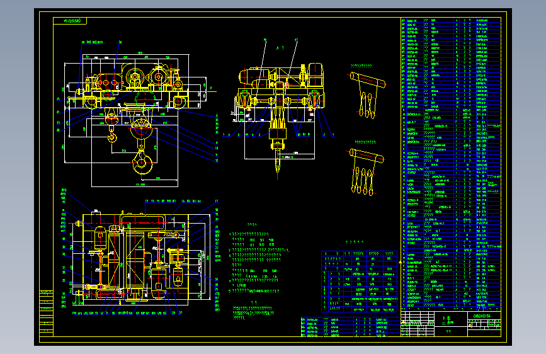Select the revision strip in left margin
Screen dimensions: 546x354
click(x=47, y=312)
